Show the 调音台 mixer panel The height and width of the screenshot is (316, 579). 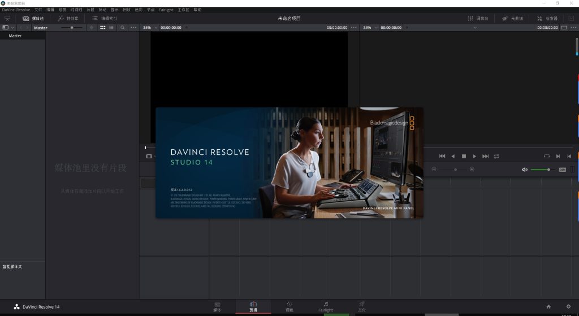coord(478,18)
